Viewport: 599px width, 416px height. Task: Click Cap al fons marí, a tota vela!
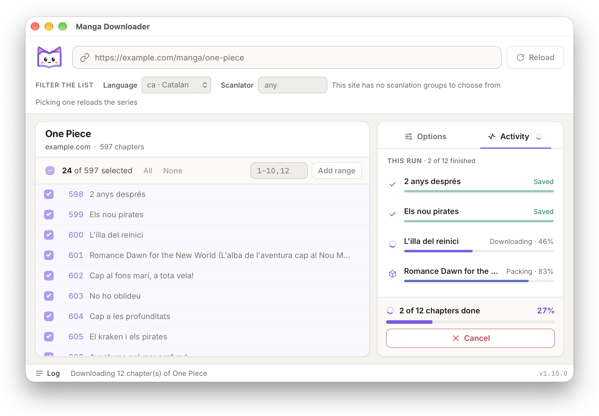tap(142, 276)
